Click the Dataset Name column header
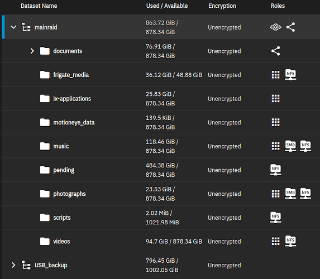The width and height of the screenshot is (320, 279). click(39, 6)
